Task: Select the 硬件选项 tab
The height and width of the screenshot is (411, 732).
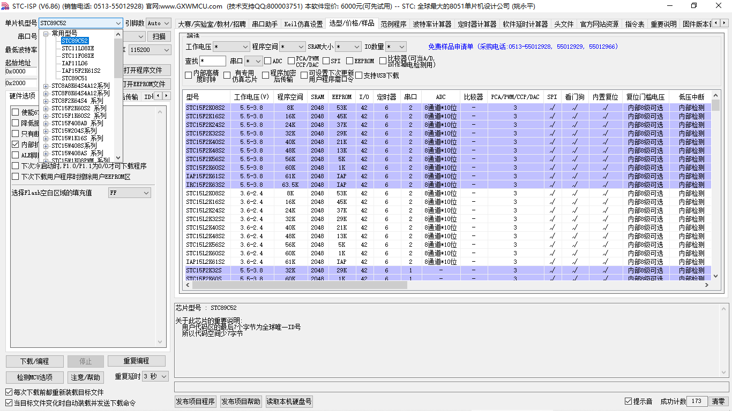Action: click(23, 96)
